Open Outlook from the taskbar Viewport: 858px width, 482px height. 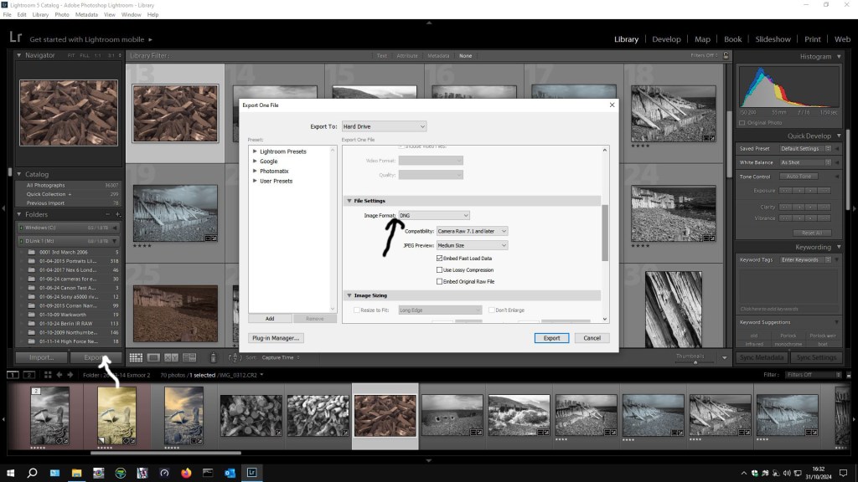(x=229, y=473)
